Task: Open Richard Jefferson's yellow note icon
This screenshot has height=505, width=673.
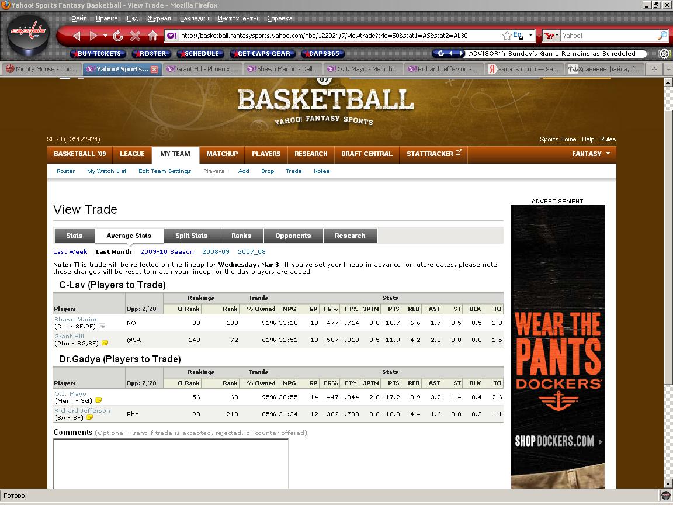Action: [x=90, y=417]
